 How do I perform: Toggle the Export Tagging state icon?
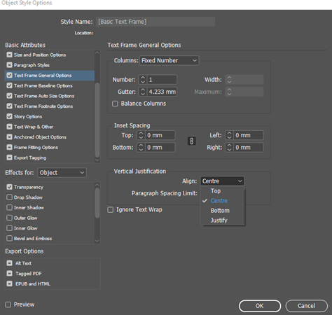(9, 157)
